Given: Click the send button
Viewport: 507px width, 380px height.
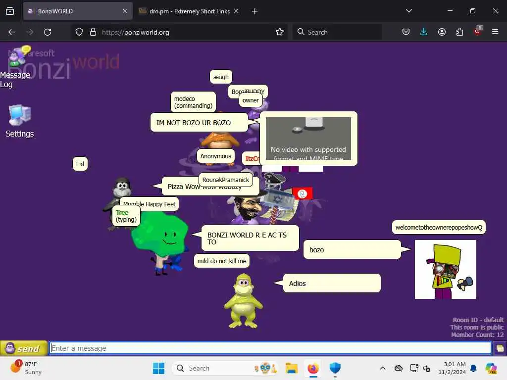Looking at the screenshot, I should point(24,348).
